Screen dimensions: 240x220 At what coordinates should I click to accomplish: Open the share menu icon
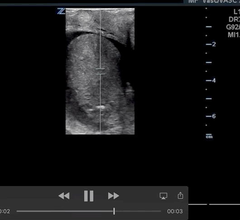click(x=181, y=196)
